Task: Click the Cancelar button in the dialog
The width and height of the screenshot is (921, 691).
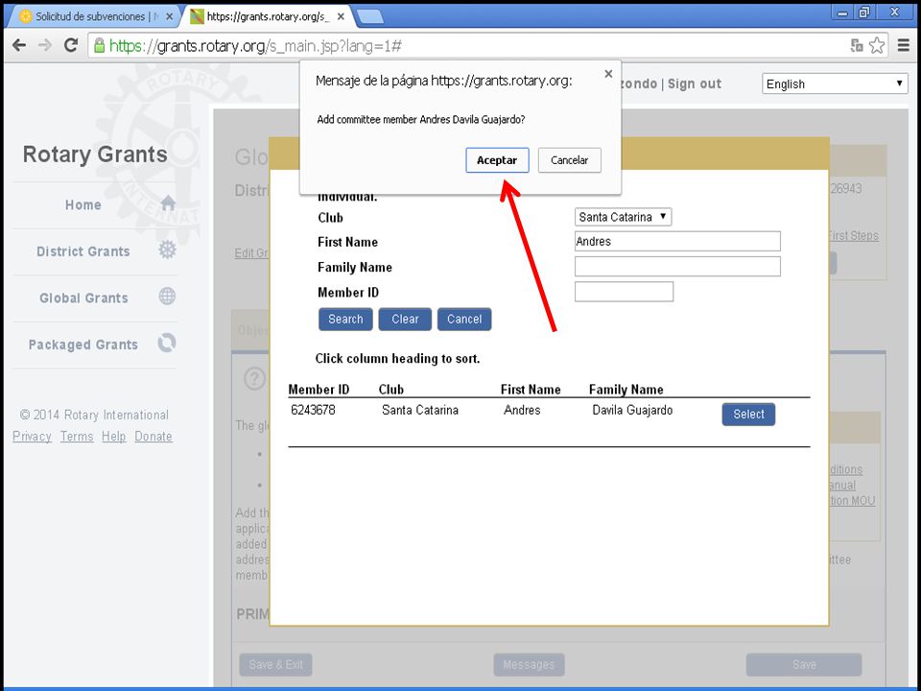Action: coord(569,160)
